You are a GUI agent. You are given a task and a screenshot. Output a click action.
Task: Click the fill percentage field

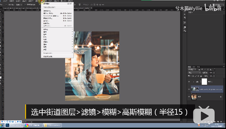click(x=211, y=76)
